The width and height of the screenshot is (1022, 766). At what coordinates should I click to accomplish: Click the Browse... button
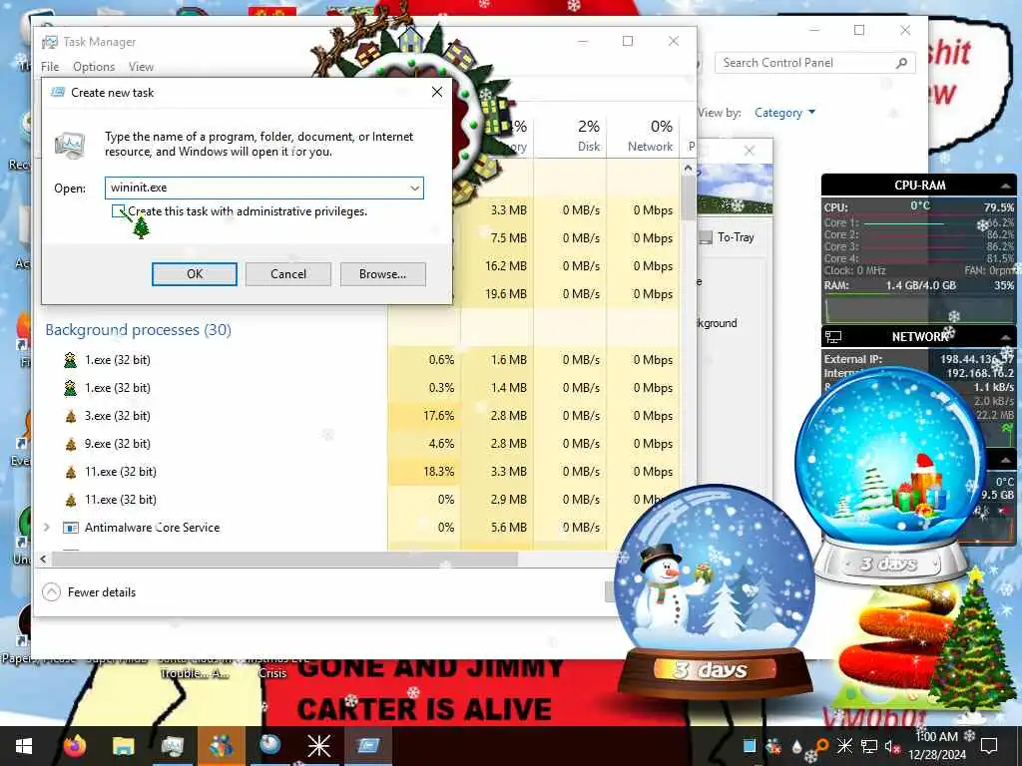[x=382, y=274]
